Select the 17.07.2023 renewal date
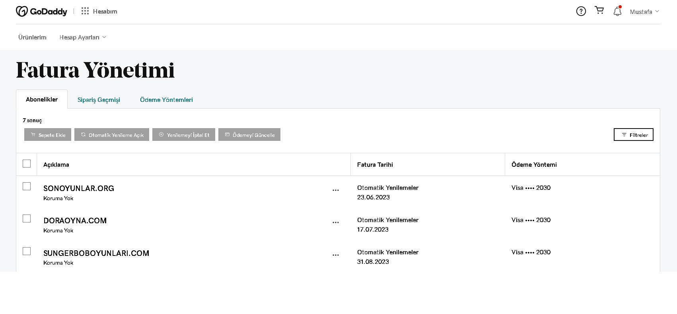 click(373, 230)
